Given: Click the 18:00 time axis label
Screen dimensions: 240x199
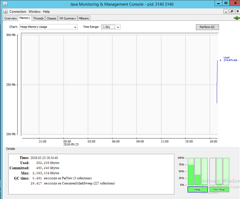Looking at the screenshot, I should click(213, 141).
